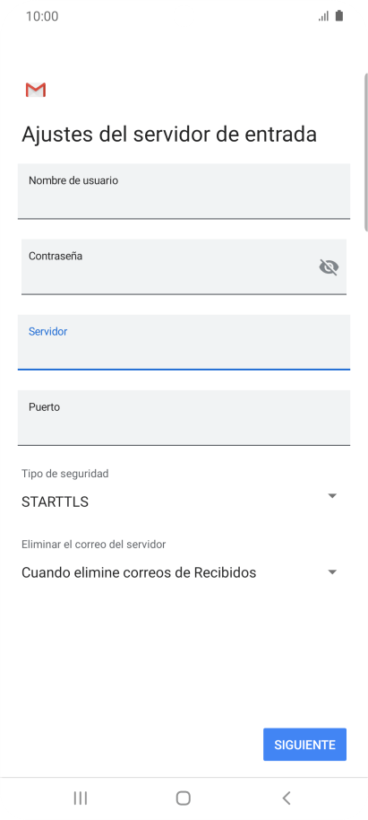Image resolution: width=368 pixels, height=820 pixels.
Task: Open recent apps navigation icon
Action: coord(81,798)
